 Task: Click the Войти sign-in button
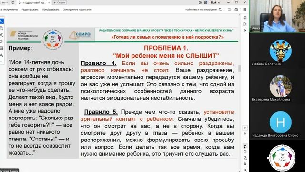point(215,3)
